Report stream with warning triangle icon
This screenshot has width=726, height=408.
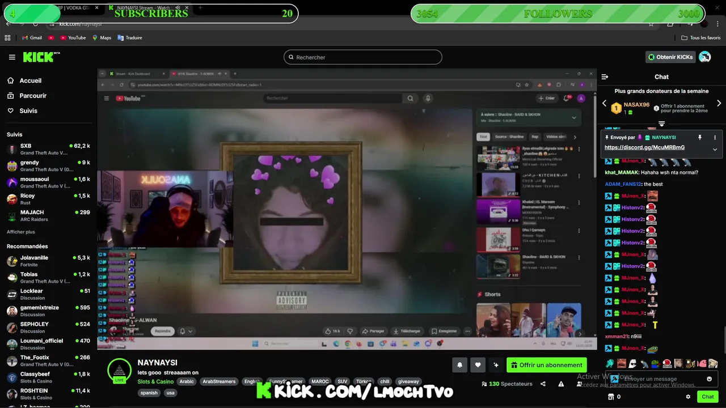[561, 384]
